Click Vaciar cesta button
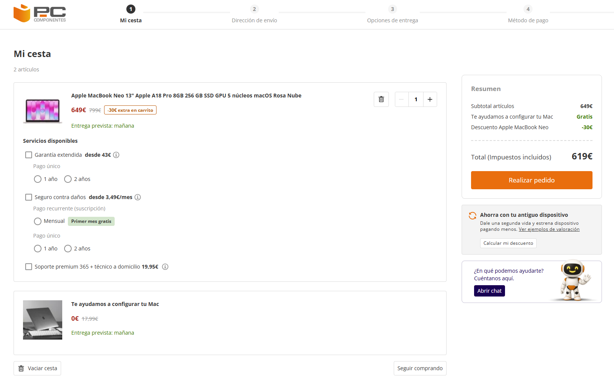This screenshot has width=614, height=380. click(x=37, y=368)
